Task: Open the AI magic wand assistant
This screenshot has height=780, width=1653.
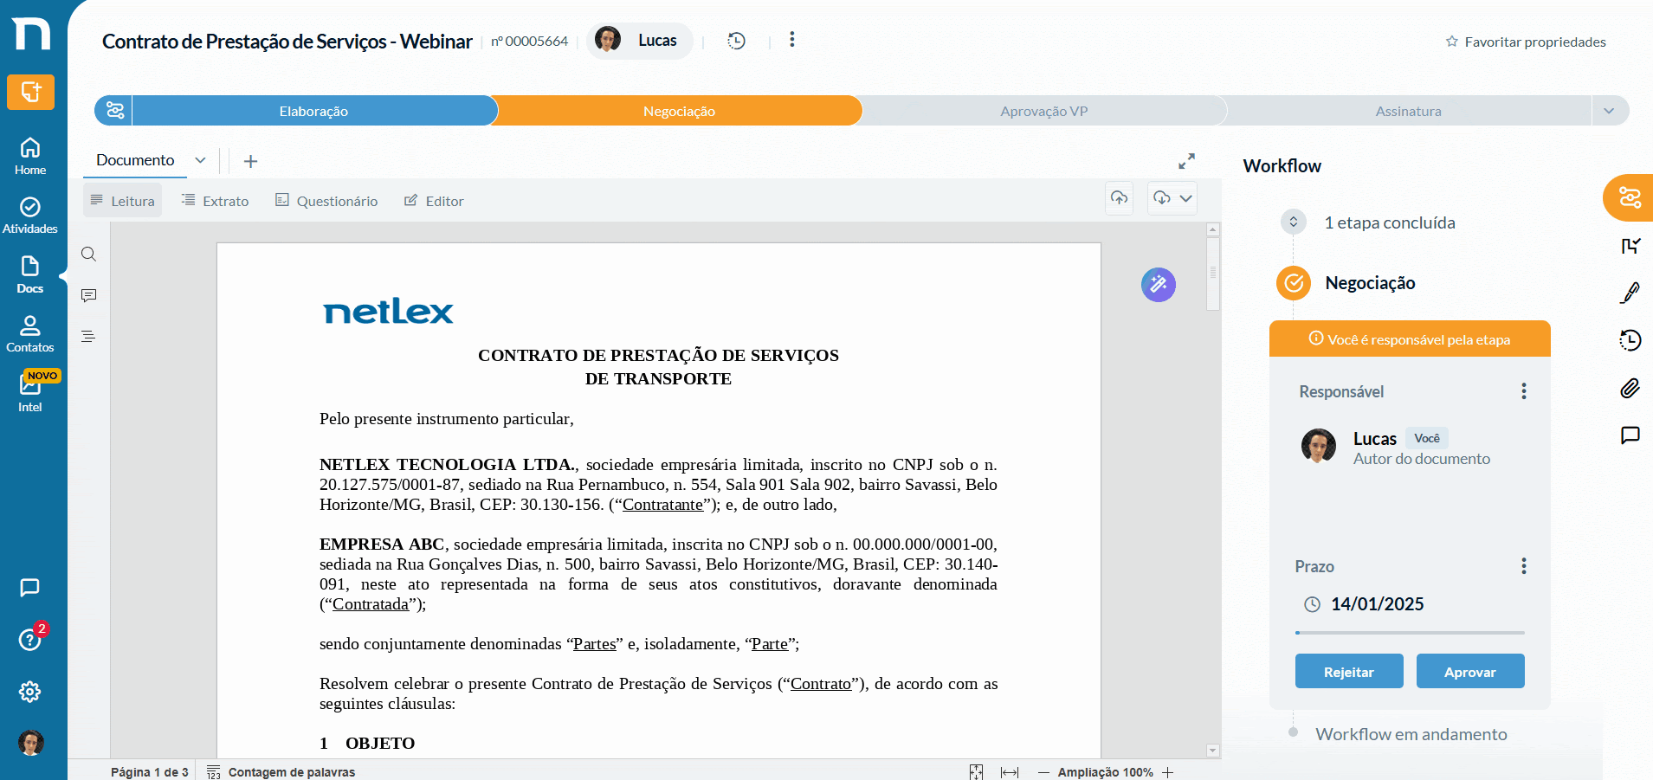Action: tap(1158, 285)
